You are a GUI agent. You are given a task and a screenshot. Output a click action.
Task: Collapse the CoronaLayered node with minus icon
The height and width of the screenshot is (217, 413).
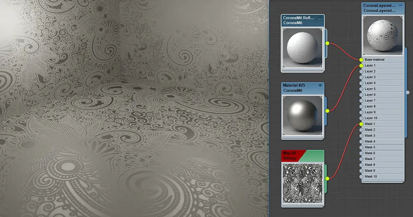400,5
